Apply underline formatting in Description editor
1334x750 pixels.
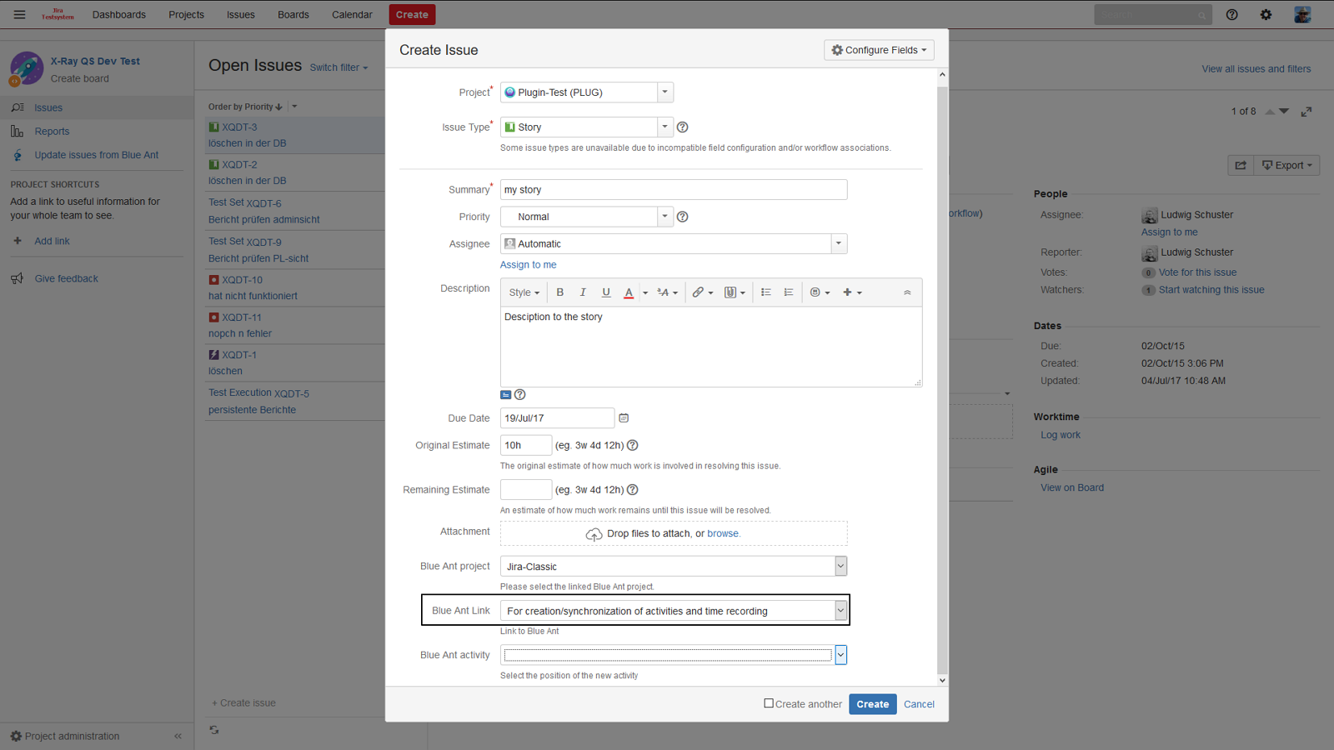(606, 292)
